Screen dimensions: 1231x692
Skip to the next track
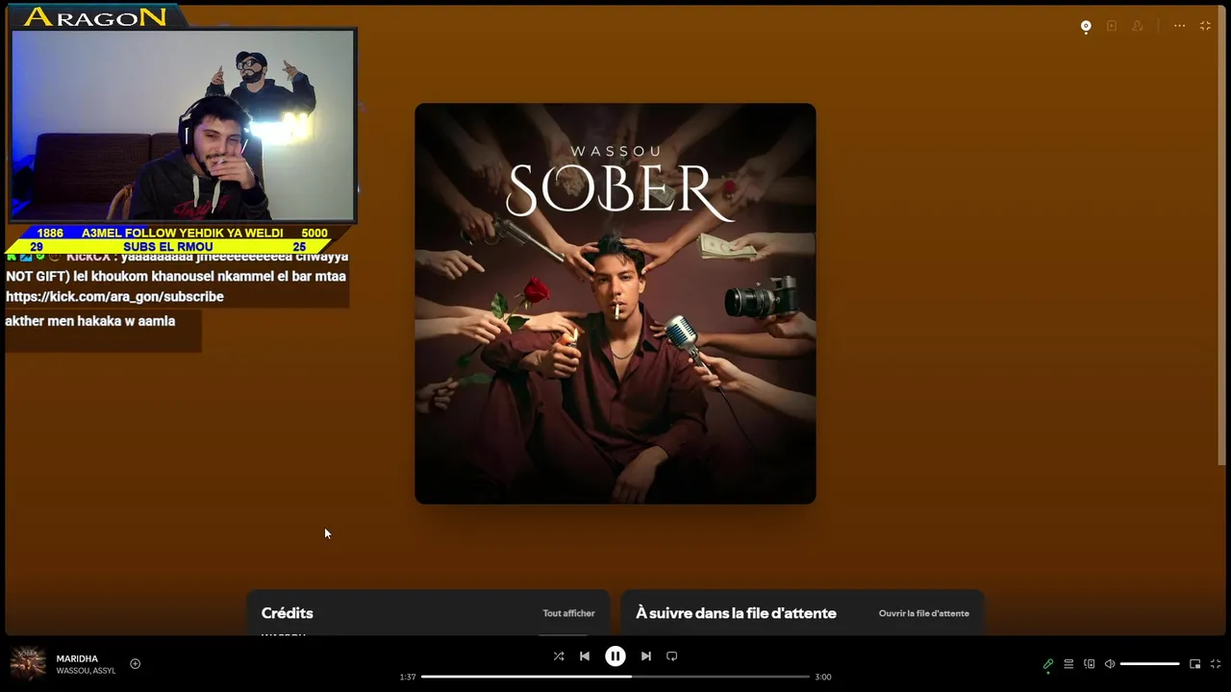click(646, 656)
